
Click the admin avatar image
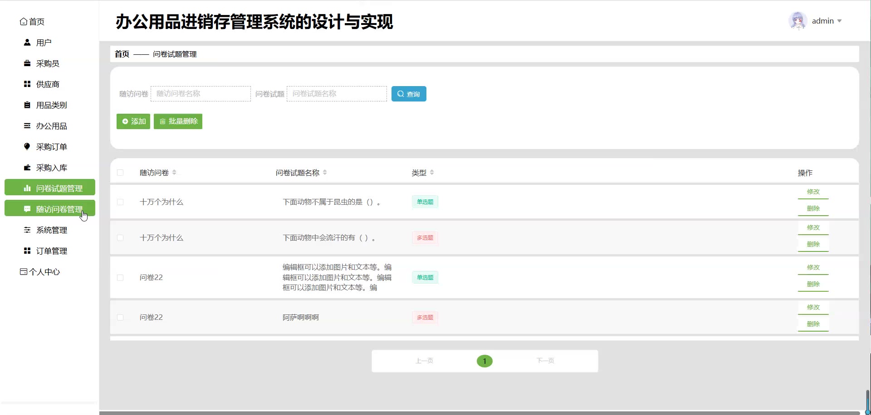coord(798,21)
